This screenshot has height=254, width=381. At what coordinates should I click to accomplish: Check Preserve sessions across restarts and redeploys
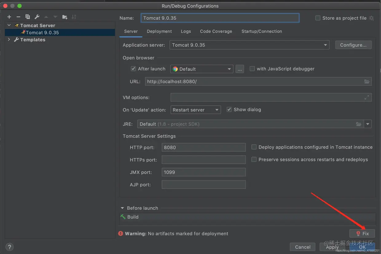[x=254, y=159]
